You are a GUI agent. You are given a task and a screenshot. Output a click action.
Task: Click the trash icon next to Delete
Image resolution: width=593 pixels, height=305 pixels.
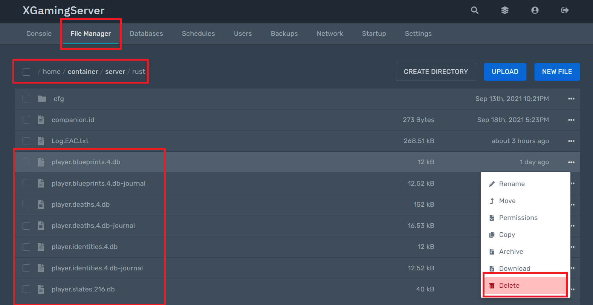492,285
